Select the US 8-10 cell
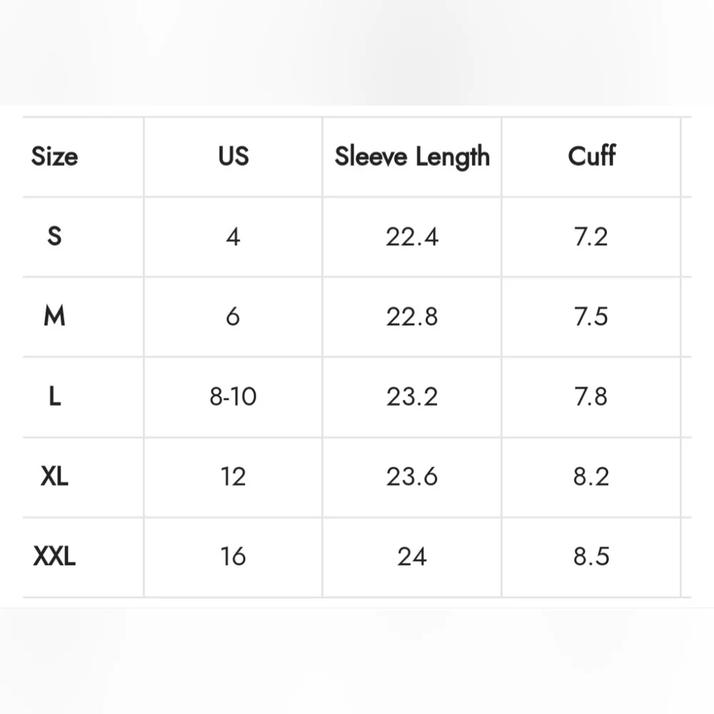This screenshot has width=714, height=714. [x=233, y=396]
